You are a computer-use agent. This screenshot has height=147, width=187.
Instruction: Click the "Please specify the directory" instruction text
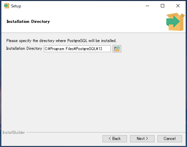pyautogui.click(x=61, y=41)
